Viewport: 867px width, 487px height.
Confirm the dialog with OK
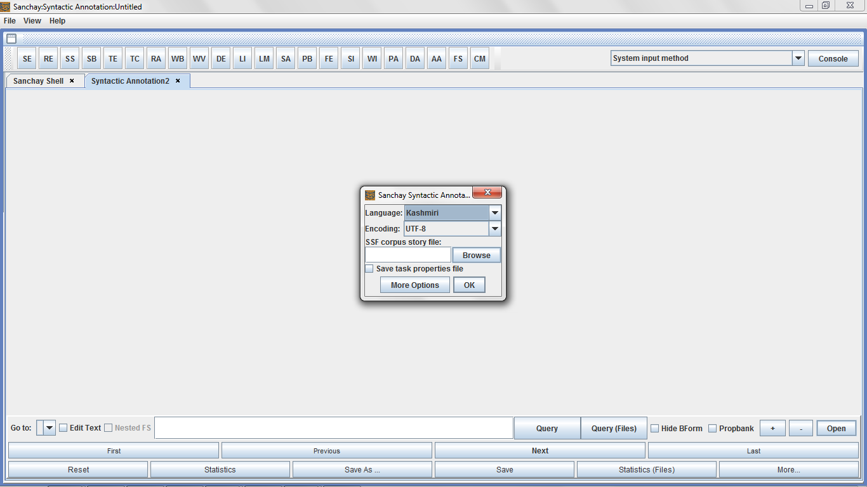click(x=469, y=285)
